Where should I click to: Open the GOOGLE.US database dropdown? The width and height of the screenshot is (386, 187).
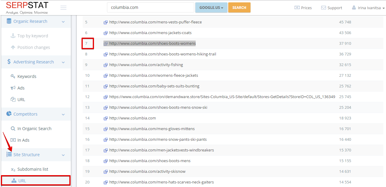tap(211, 7)
